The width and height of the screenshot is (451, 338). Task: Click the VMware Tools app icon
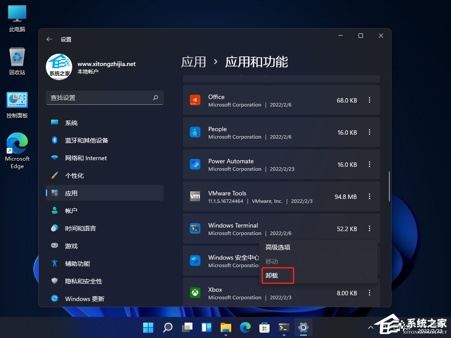click(195, 196)
